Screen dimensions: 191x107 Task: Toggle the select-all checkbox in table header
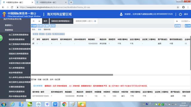pos(33,39)
